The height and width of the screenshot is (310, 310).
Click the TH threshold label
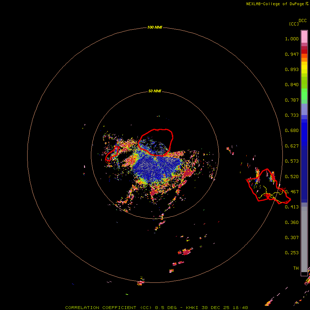click(x=296, y=268)
